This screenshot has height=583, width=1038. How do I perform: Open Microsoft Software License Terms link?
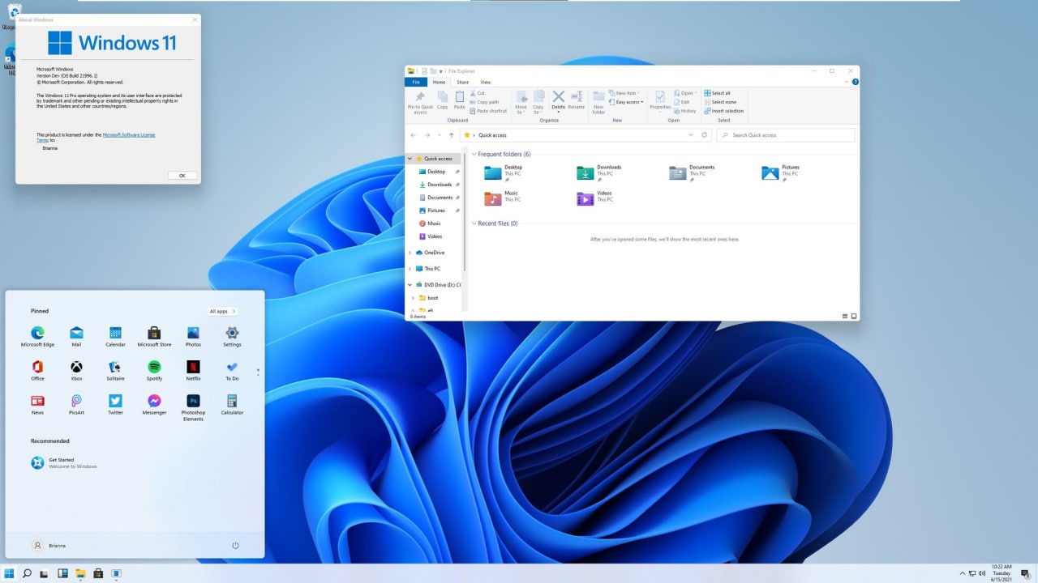pos(129,134)
